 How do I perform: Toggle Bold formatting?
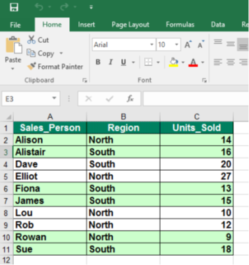[x=98, y=62]
